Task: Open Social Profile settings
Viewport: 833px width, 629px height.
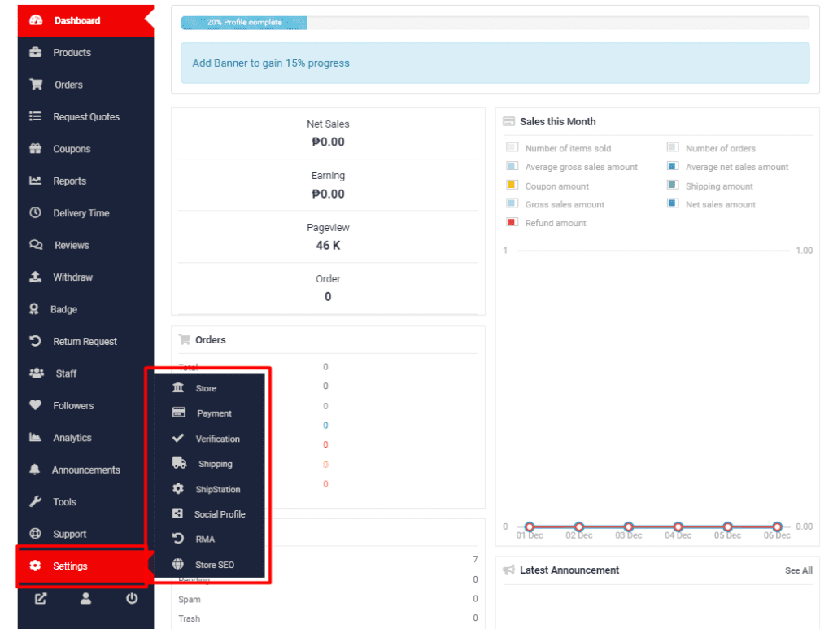Action: [219, 514]
